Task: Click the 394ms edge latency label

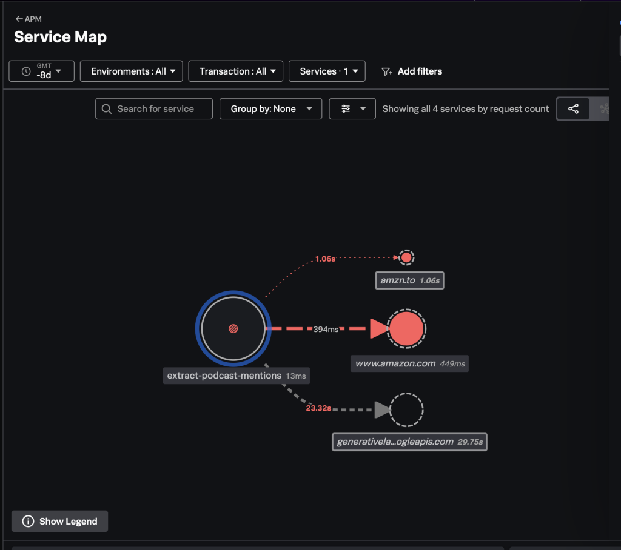Action: coord(326,330)
